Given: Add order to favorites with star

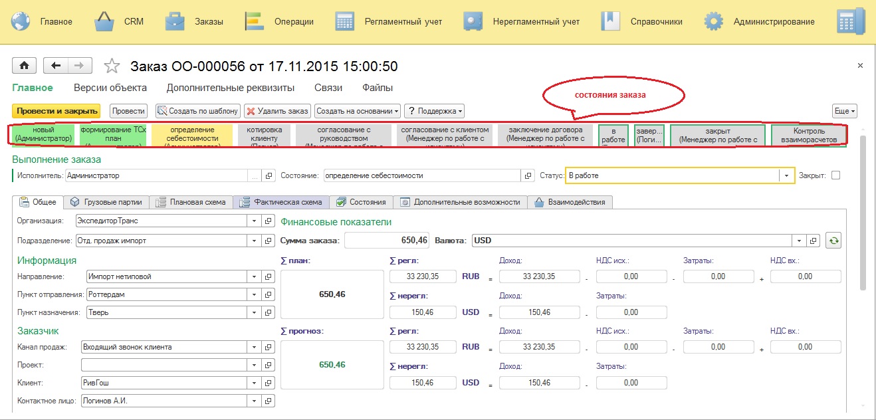Looking at the screenshot, I should (112, 66).
